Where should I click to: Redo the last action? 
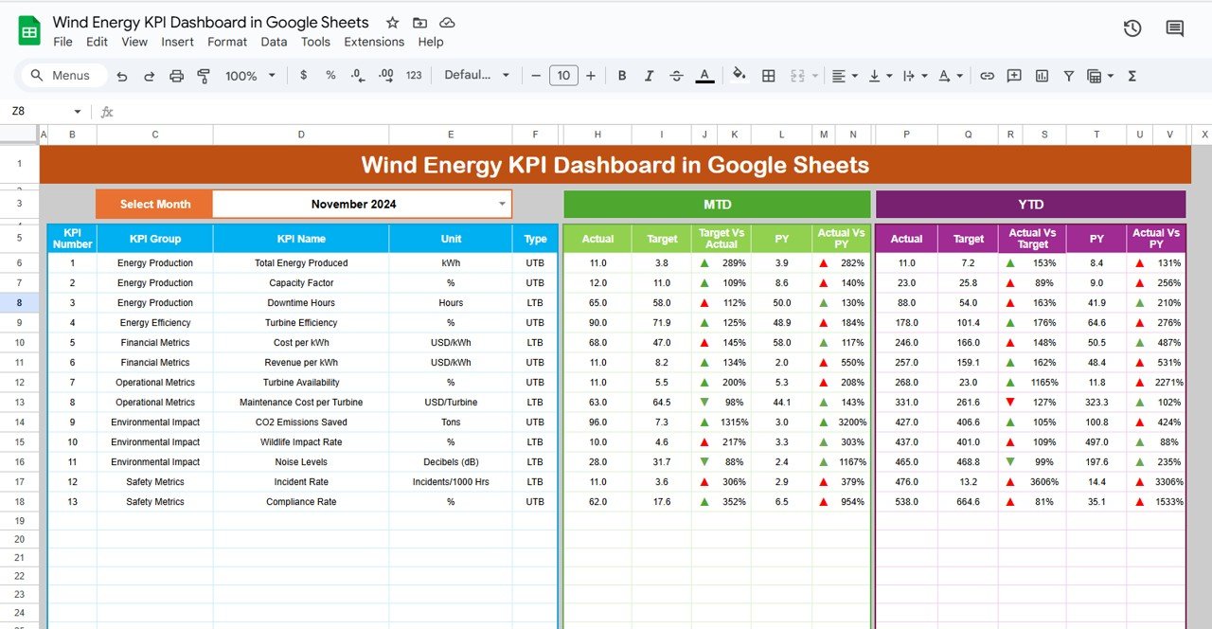[x=149, y=76]
